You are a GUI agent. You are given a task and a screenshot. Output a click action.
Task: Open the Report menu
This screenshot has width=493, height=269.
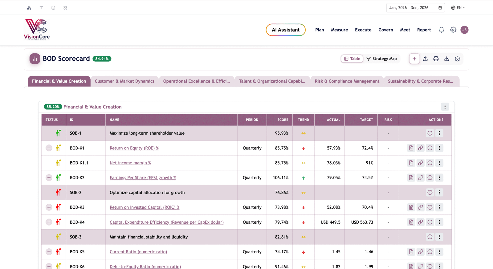pos(424,30)
